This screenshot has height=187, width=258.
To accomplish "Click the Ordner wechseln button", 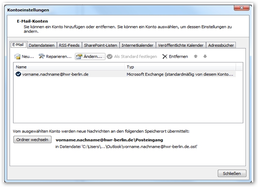I will 32,140.
